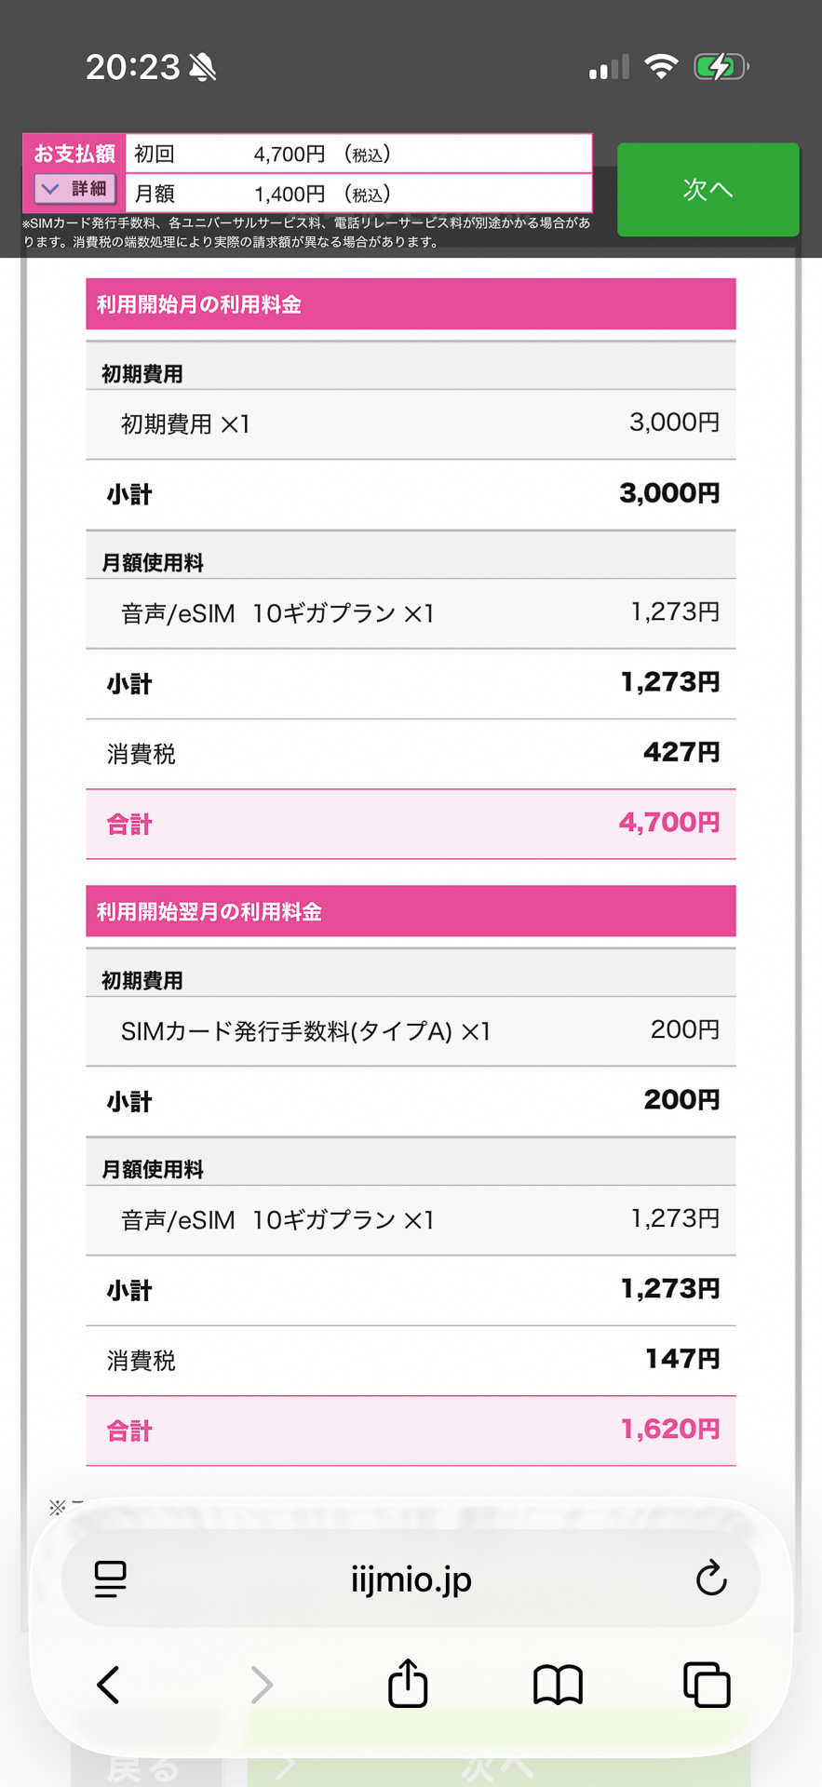The width and height of the screenshot is (822, 1787).
Task: Open page menu icon left of address
Action: (111, 1579)
